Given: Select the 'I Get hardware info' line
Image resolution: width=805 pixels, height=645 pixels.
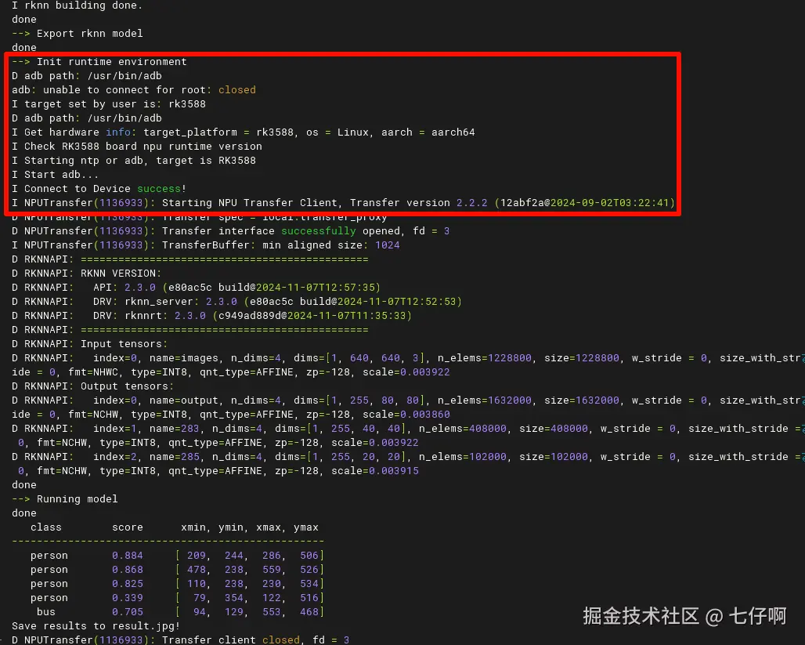Looking at the screenshot, I should pyautogui.click(x=244, y=132).
